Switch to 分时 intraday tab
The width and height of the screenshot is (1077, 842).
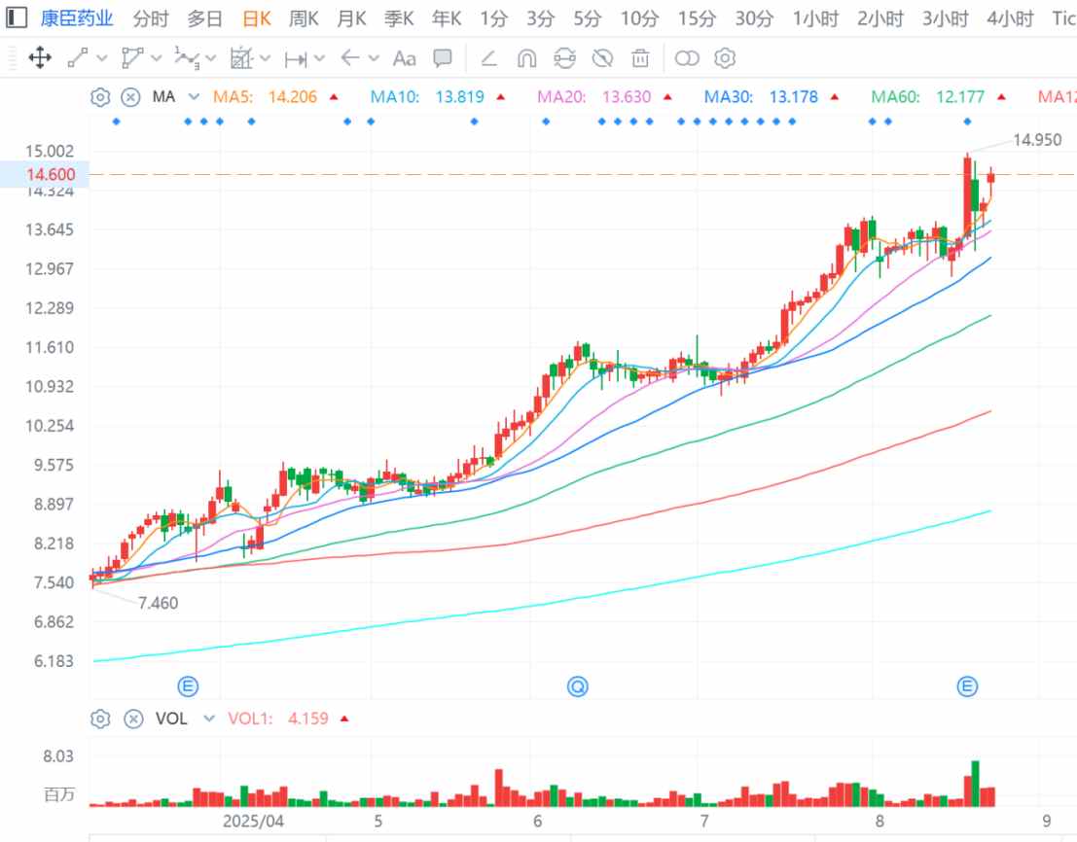tap(150, 18)
